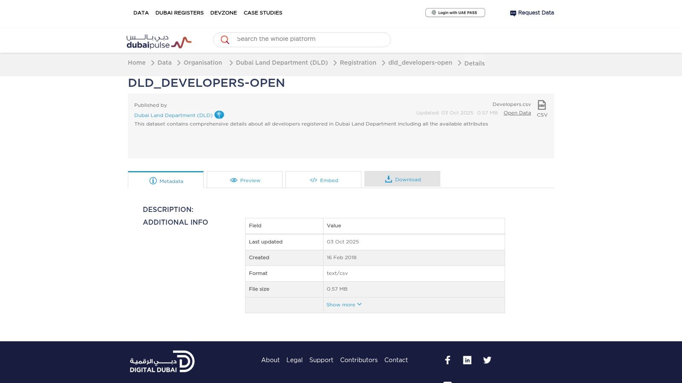Open Dubai Pulse Facebook page
The width and height of the screenshot is (682, 383).
click(x=448, y=360)
